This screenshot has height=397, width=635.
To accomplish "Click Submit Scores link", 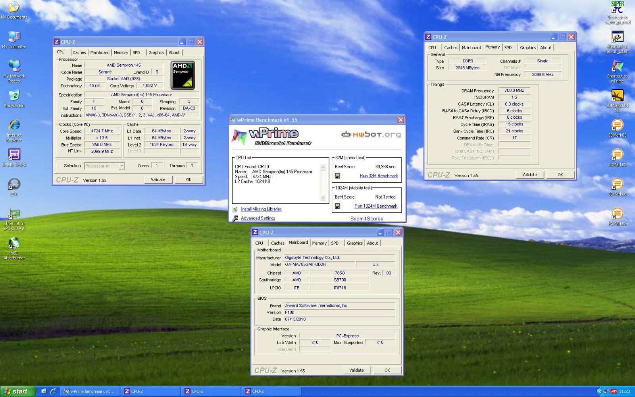I will [367, 219].
